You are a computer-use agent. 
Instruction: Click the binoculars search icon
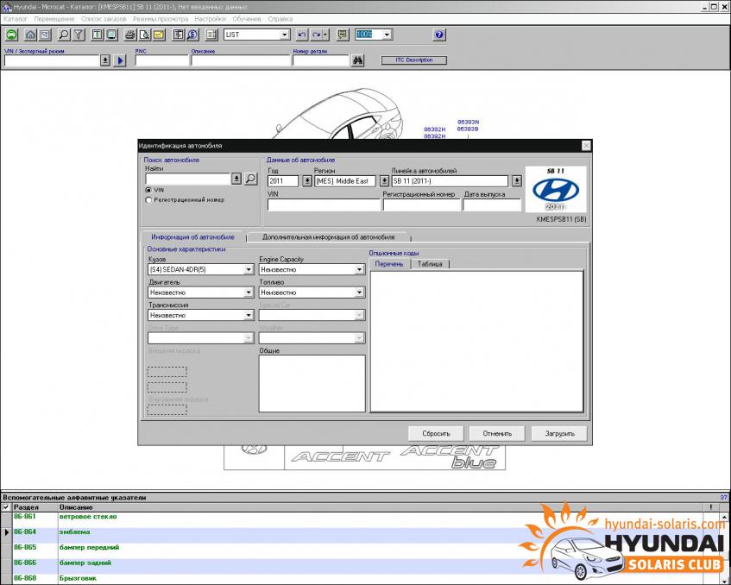357,60
